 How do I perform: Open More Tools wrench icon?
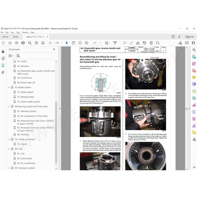[x=194, y=139]
